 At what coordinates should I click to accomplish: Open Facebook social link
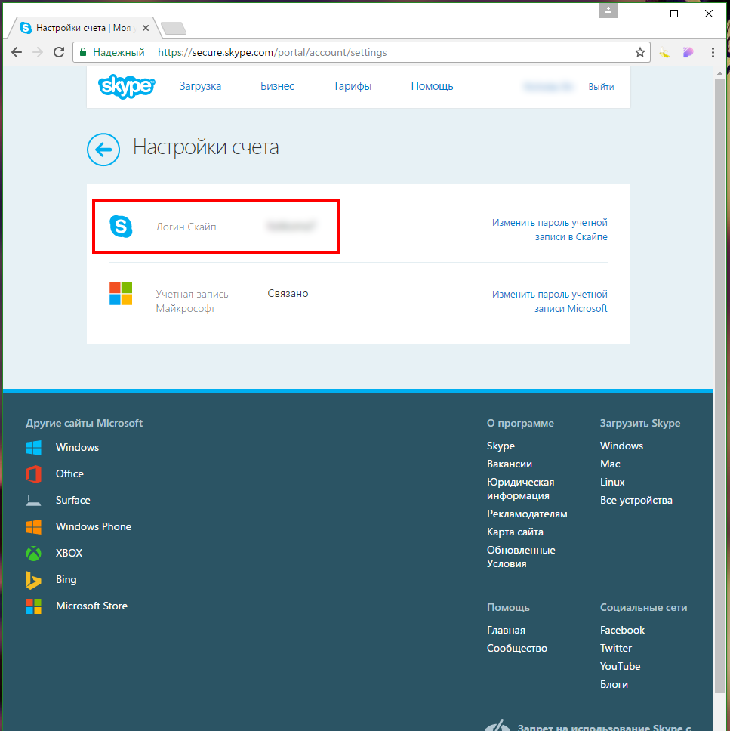pyautogui.click(x=622, y=631)
